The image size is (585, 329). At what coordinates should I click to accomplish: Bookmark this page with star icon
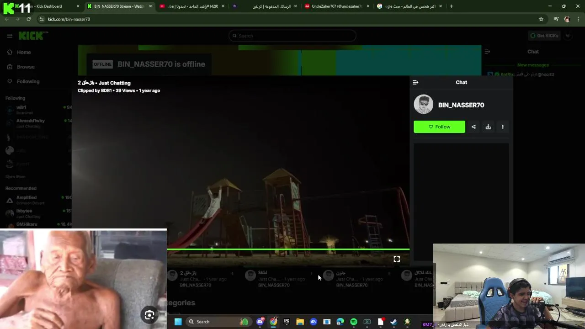(x=541, y=19)
